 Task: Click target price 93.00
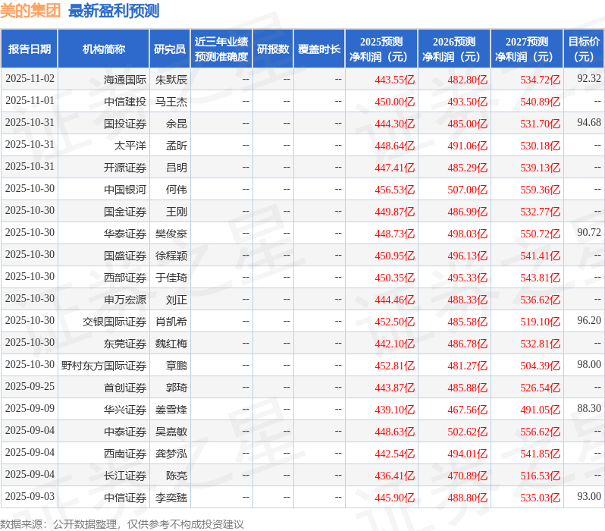[589, 497]
